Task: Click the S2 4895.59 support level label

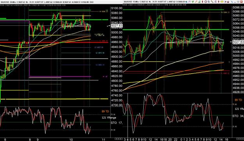Action: tap(100, 53)
